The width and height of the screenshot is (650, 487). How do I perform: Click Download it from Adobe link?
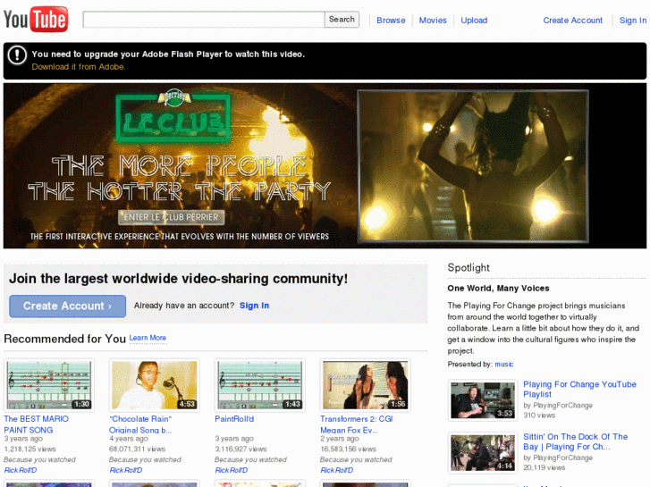pos(79,67)
